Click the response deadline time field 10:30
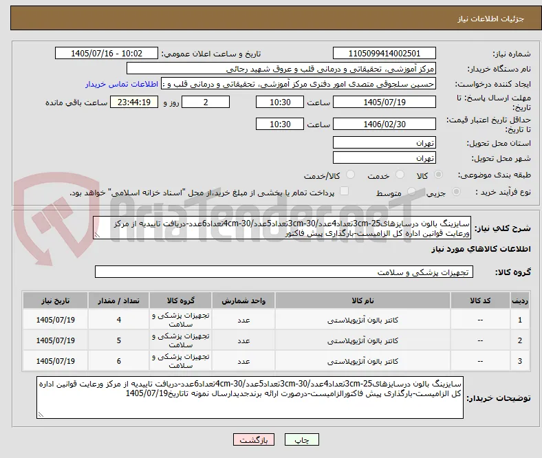This screenshot has height=458, width=542. point(280,102)
